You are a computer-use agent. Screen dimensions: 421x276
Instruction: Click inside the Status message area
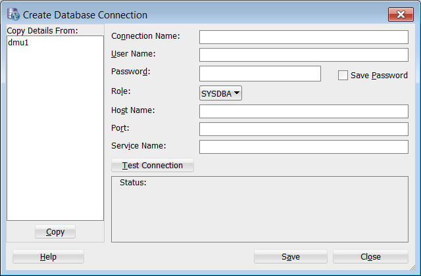tap(259, 210)
